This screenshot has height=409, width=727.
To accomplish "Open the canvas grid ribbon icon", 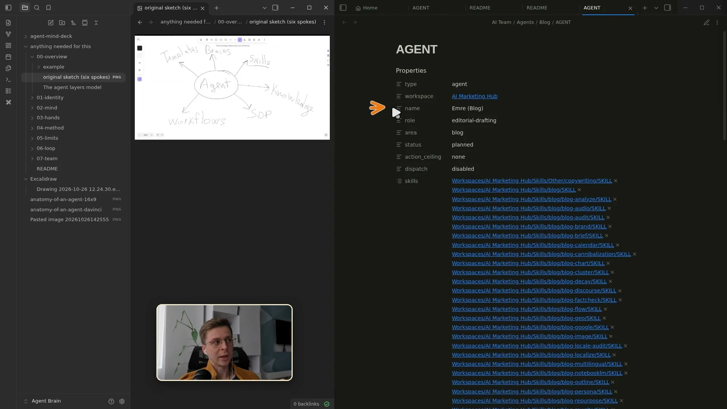I will [8, 45].
